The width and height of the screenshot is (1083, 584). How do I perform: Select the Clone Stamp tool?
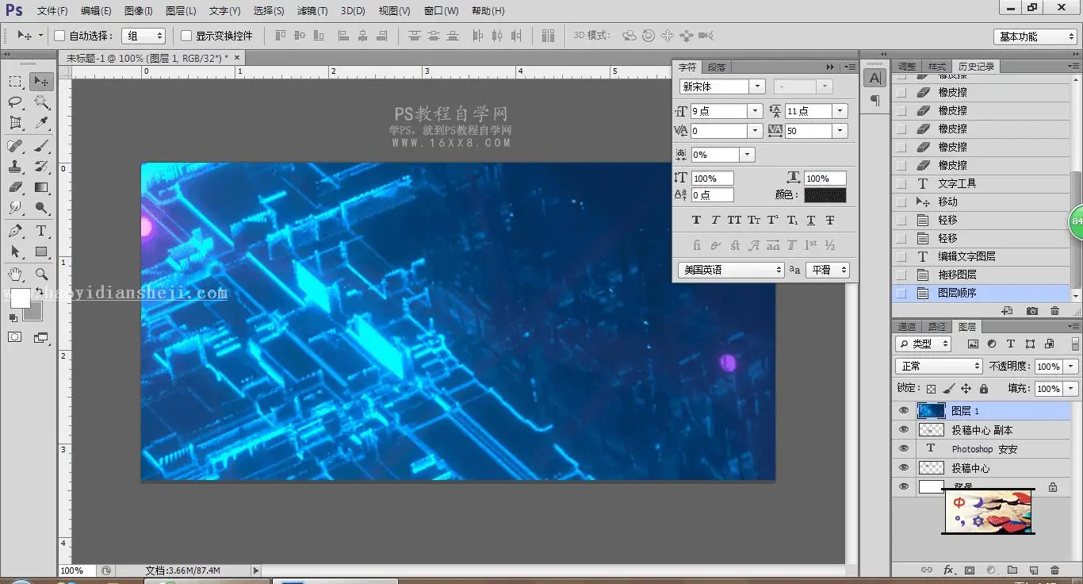point(15,167)
